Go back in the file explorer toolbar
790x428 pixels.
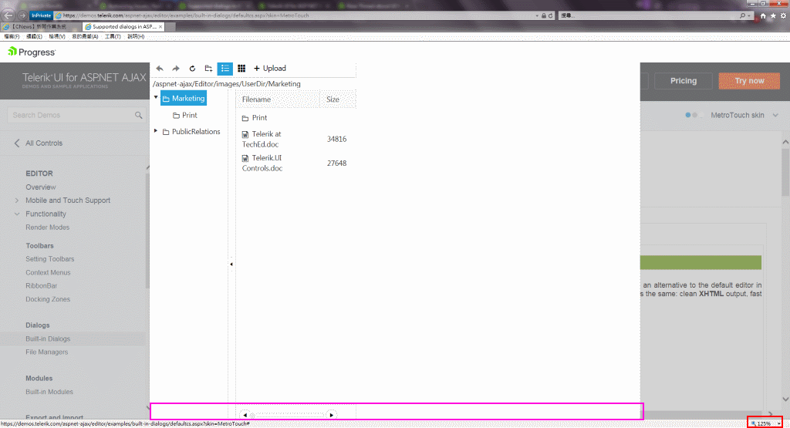coord(160,69)
